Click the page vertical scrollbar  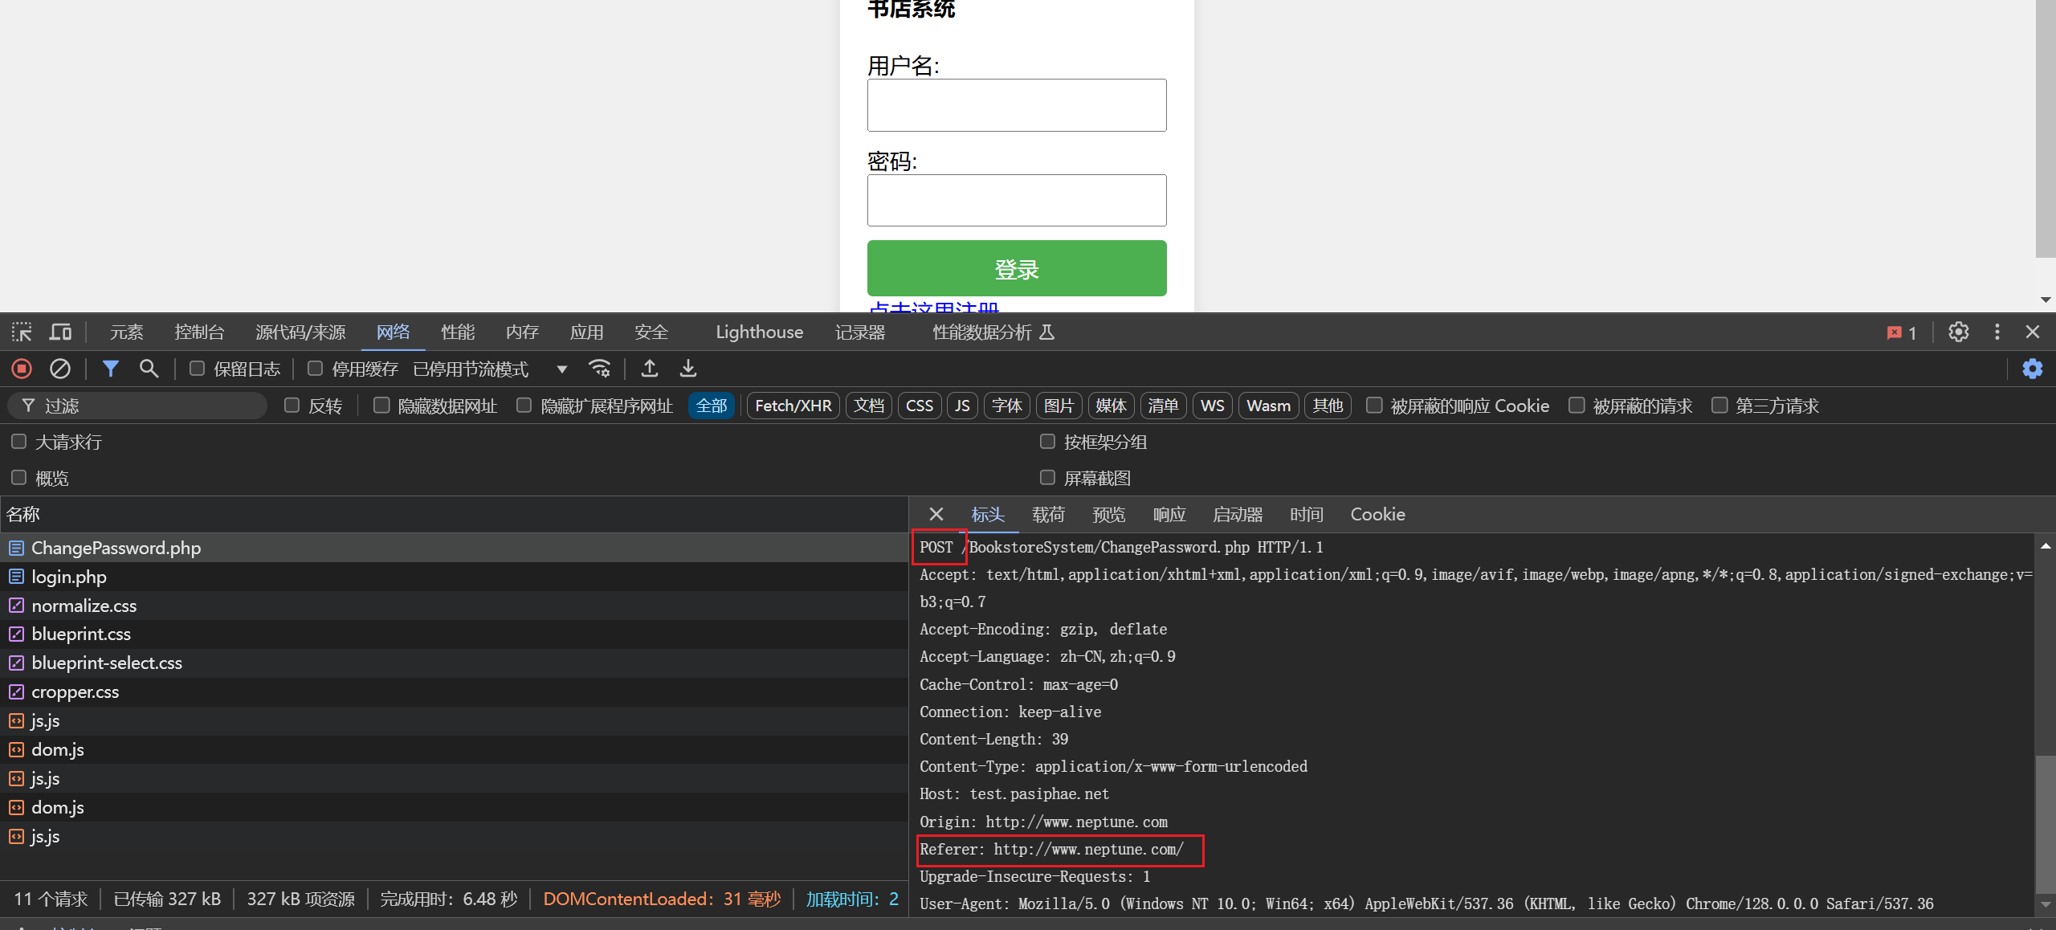click(2045, 128)
